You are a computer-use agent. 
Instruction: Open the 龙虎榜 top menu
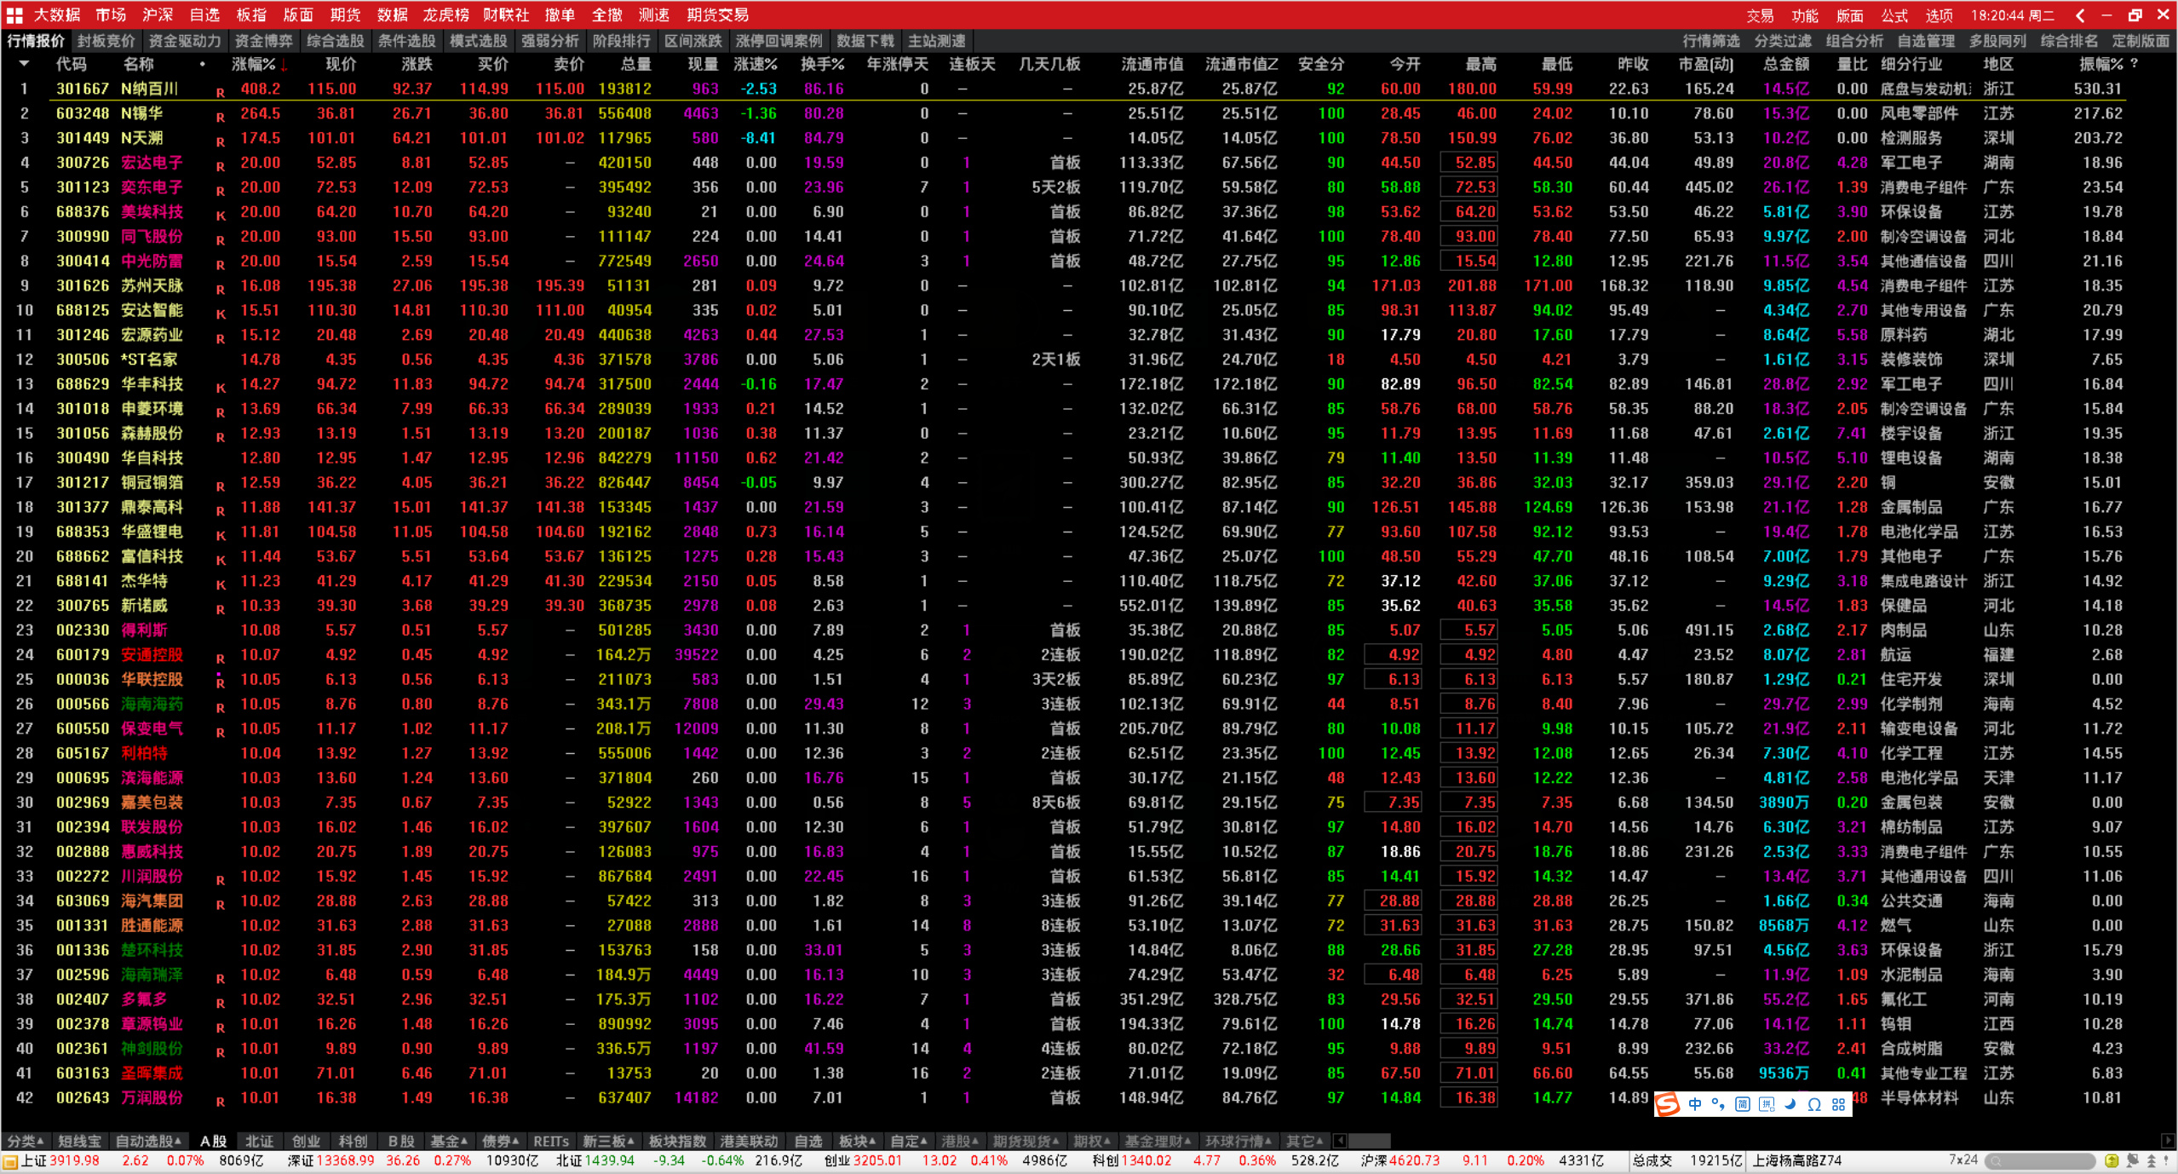pyautogui.click(x=445, y=14)
